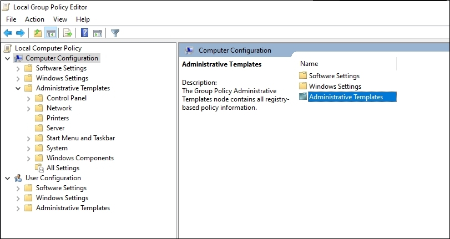Select User Configuration in the tree
The image size is (450, 239).
coord(53,178)
